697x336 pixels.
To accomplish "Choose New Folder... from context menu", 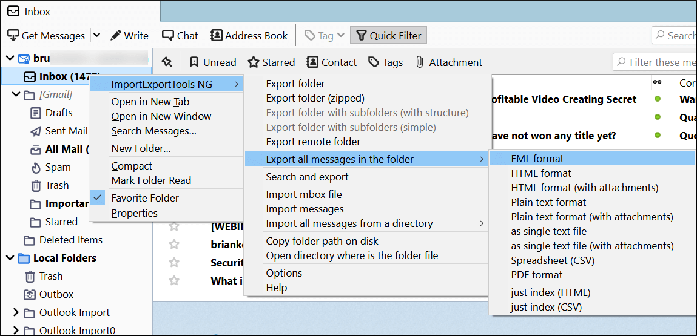I will [141, 149].
